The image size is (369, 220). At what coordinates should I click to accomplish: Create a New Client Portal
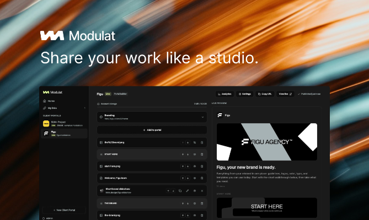coord(64,210)
